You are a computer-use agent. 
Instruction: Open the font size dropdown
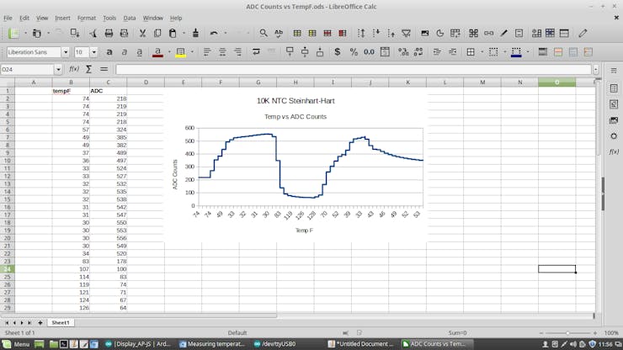point(93,52)
